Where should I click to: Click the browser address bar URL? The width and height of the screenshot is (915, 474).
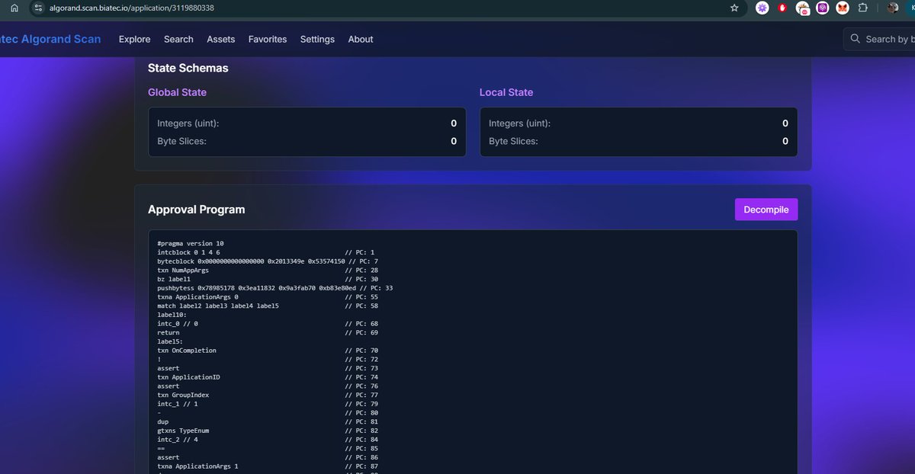pyautogui.click(x=132, y=8)
